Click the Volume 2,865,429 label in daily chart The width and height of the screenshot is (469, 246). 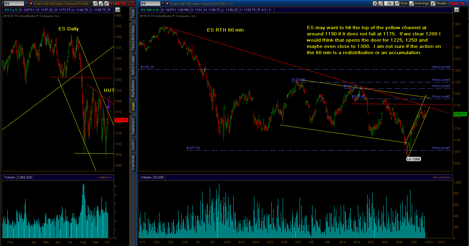pos(18,177)
